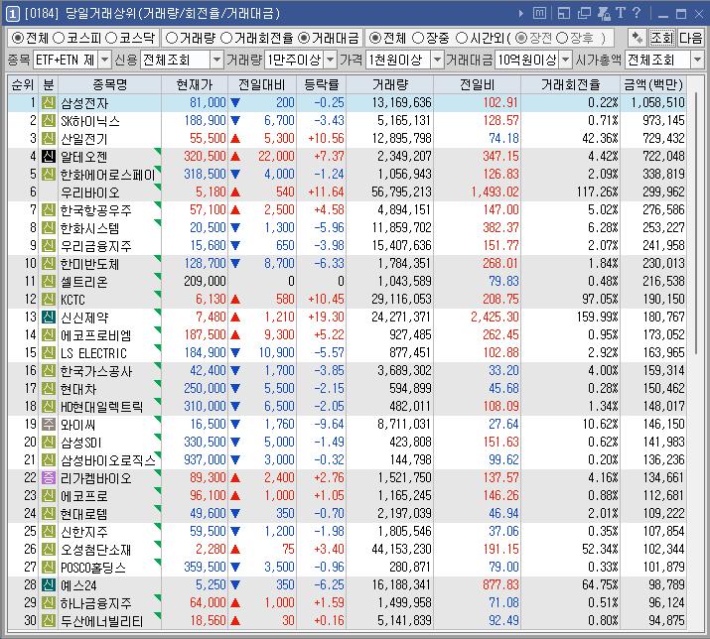Click the 'm' memo icon in the title bar
Image resolution: width=710 pixels, height=639 pixels.
pos(539,13)
